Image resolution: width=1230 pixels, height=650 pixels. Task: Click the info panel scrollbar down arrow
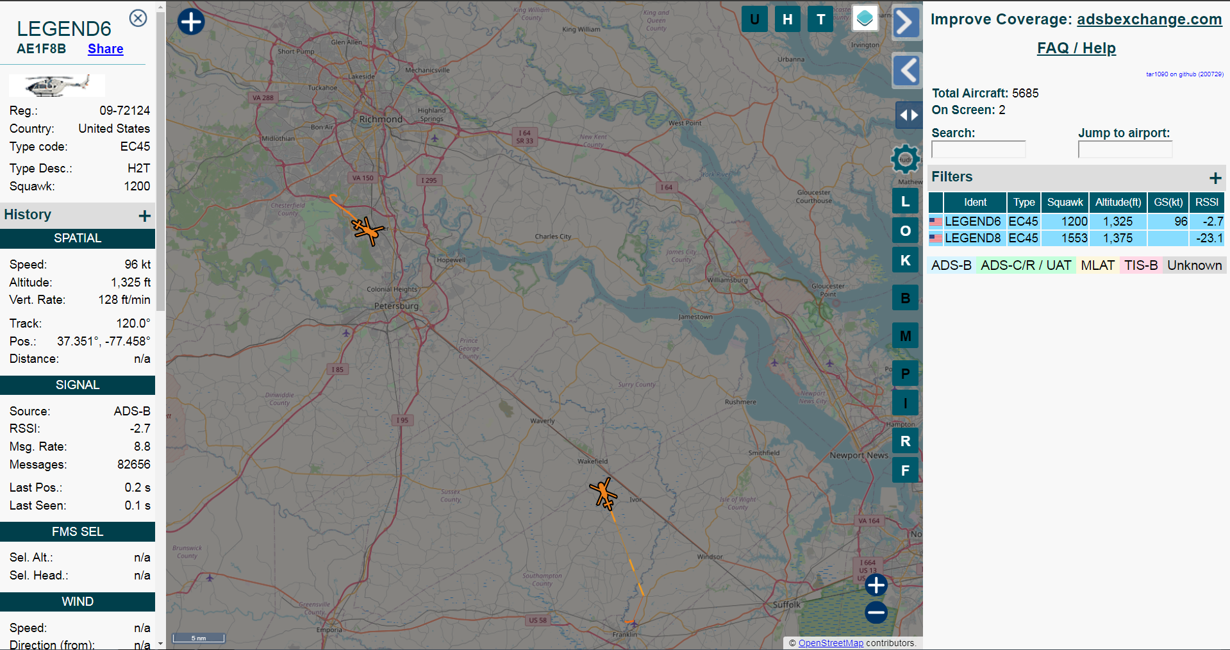[160, 644]
